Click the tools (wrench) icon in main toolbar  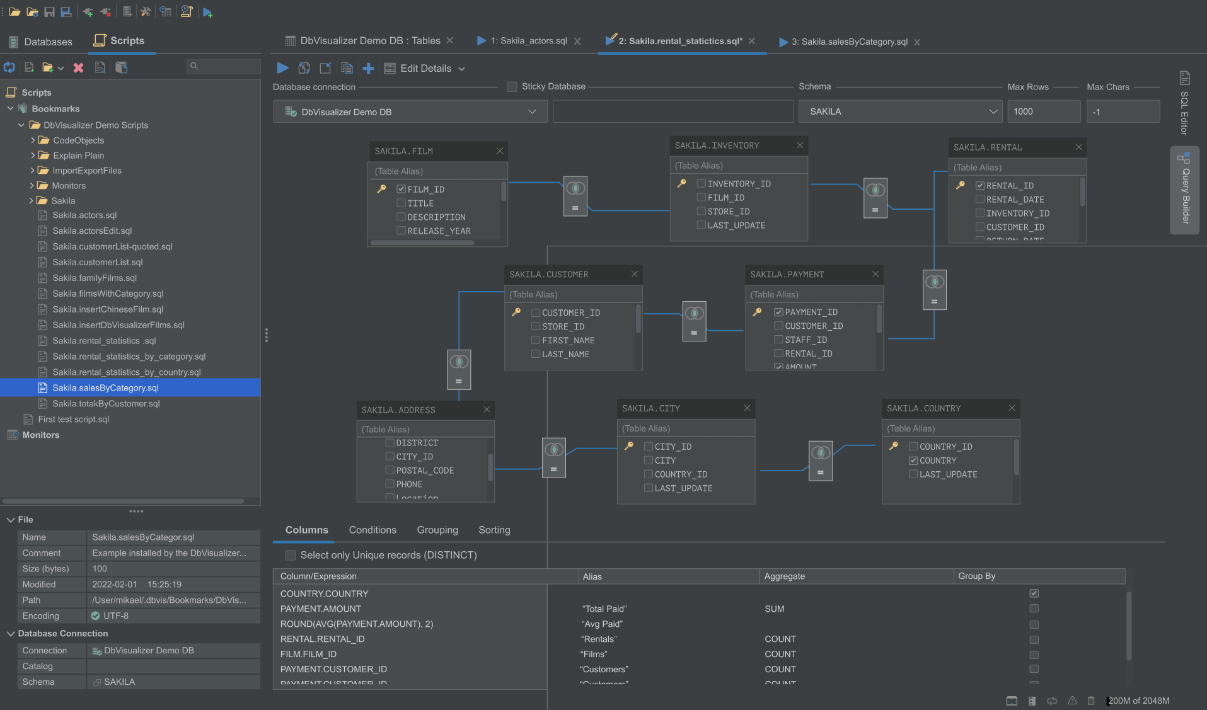[x=146, y=12]
